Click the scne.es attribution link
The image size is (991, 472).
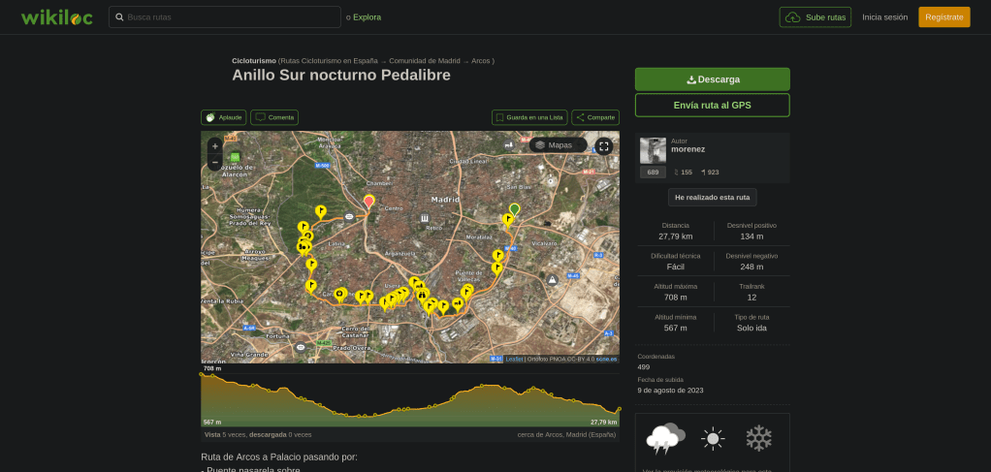pos(607,359)
